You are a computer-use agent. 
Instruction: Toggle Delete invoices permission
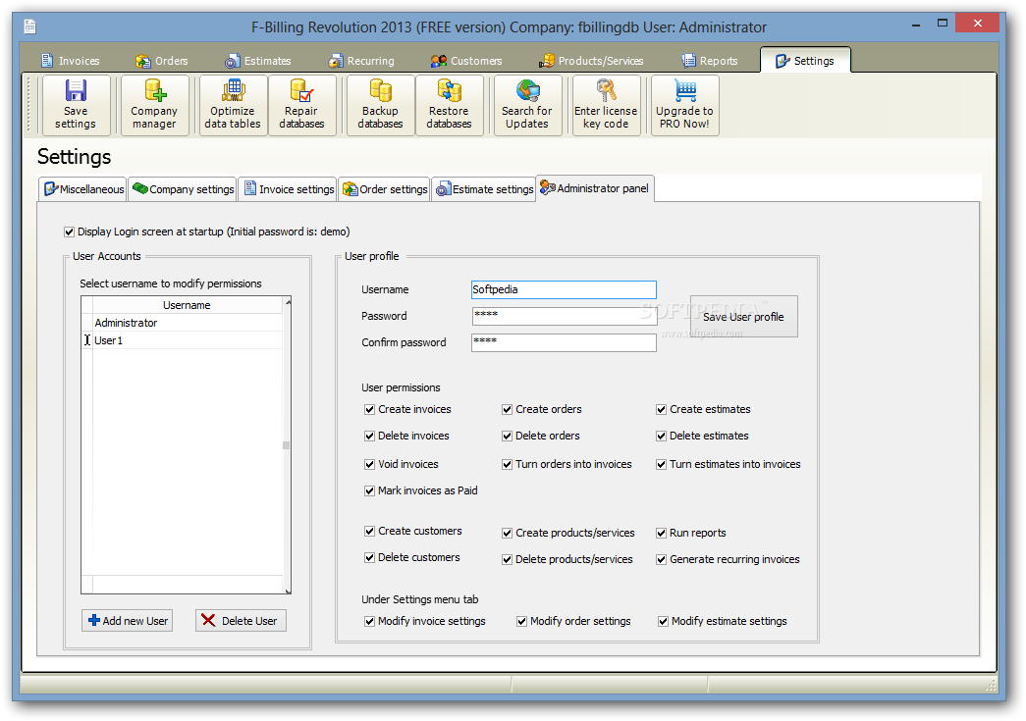click(x=370, y=436)
